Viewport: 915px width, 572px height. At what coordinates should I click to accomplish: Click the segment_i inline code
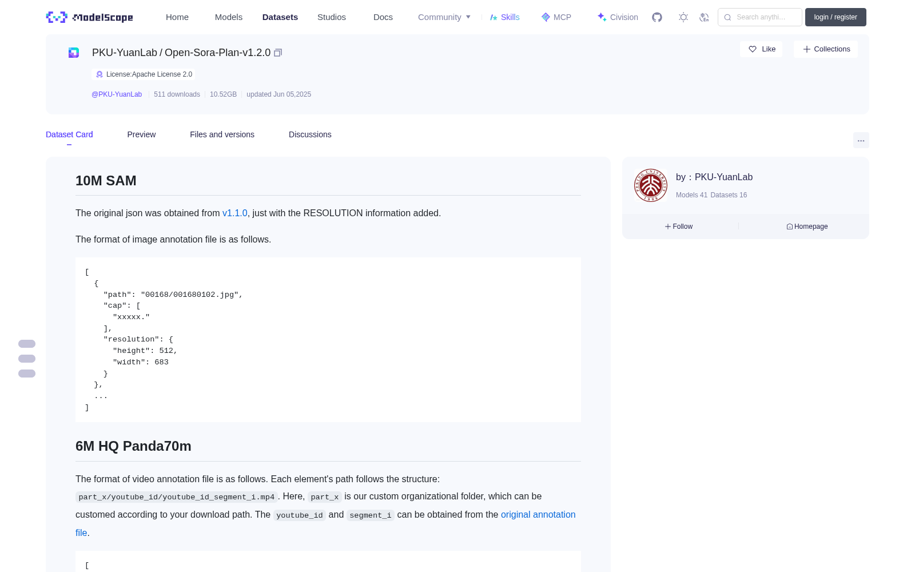pos(371,515)
